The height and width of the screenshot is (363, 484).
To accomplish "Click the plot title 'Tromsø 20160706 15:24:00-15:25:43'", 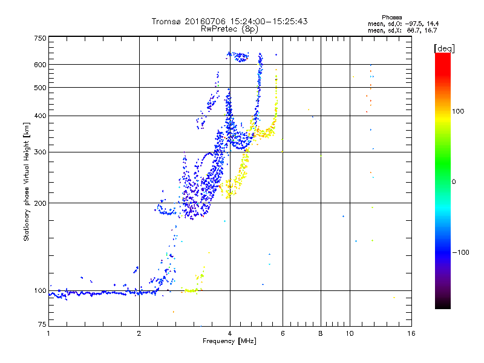I will pyautogui.click(x=229, y=21).
